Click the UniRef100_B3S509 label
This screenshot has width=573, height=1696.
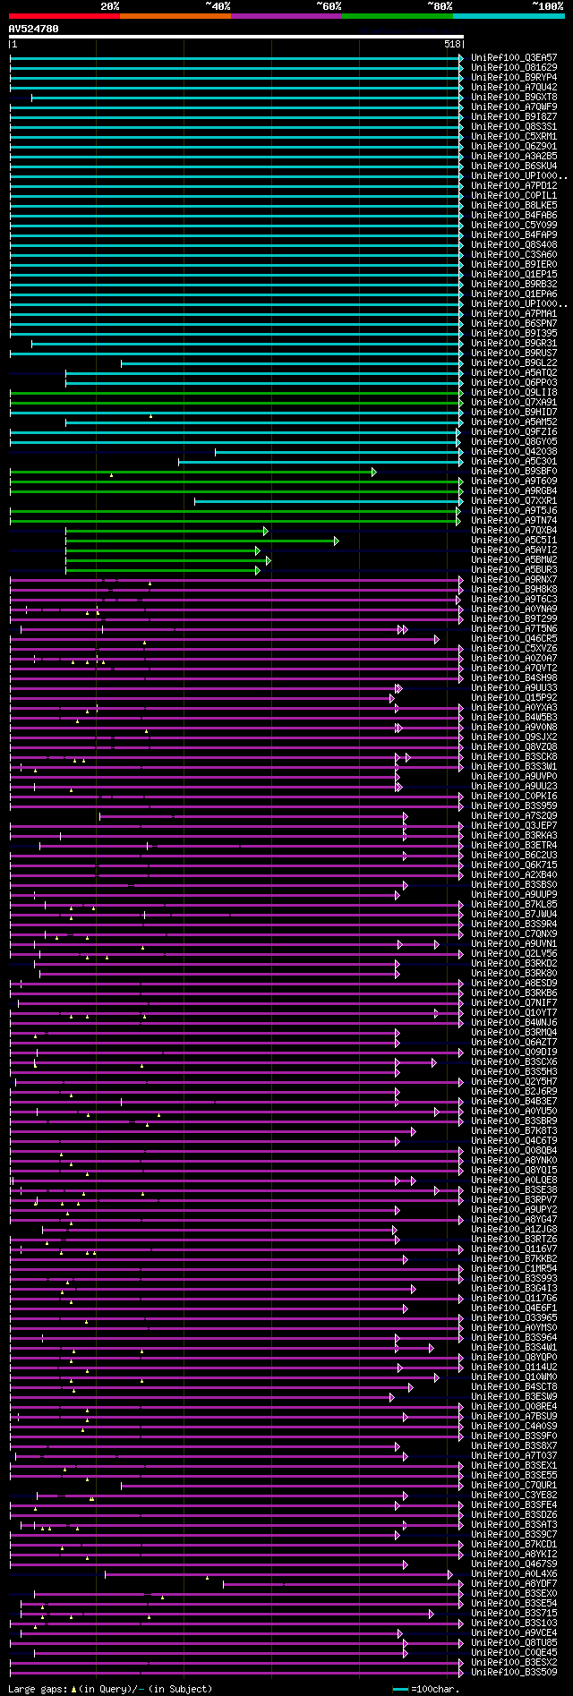click(514, 1673)
